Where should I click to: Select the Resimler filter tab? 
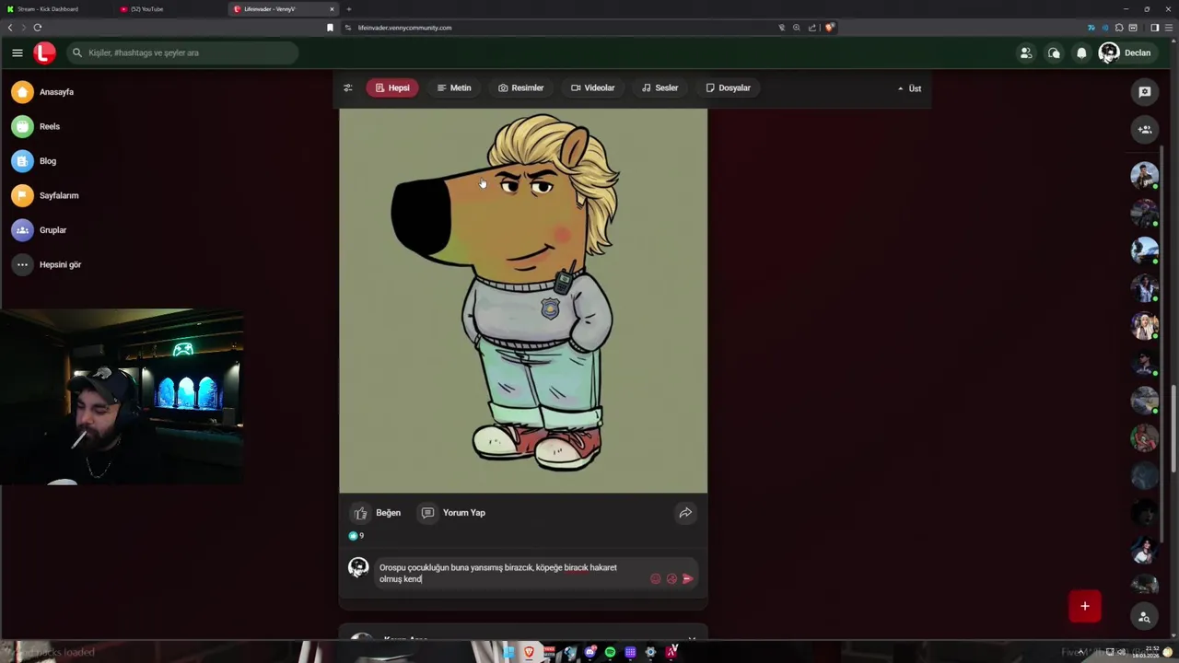coord(521,87)
